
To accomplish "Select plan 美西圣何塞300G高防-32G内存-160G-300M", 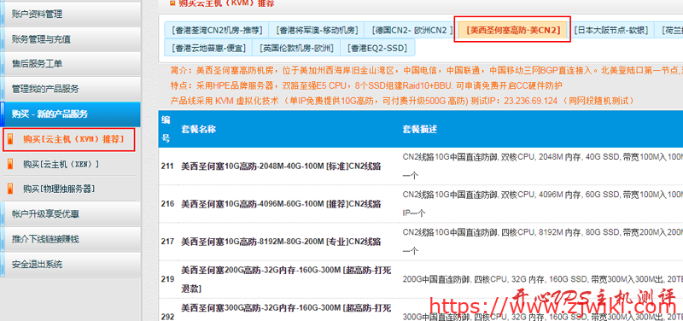I will (x=286, y=307).
